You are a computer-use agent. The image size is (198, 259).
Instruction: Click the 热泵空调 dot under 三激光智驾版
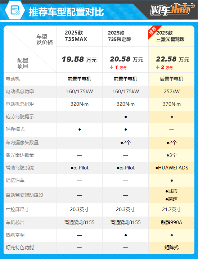[x=172, y=235]
